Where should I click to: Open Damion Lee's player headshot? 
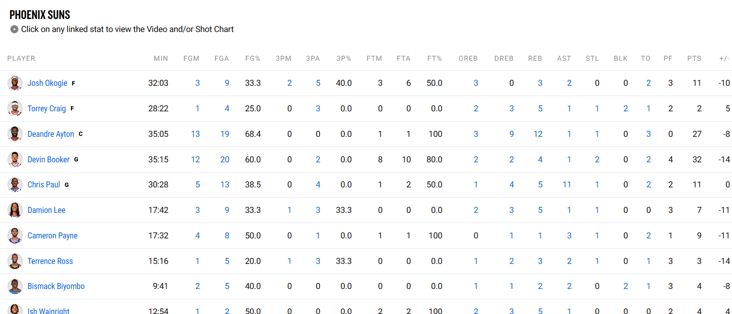(15, 210)
